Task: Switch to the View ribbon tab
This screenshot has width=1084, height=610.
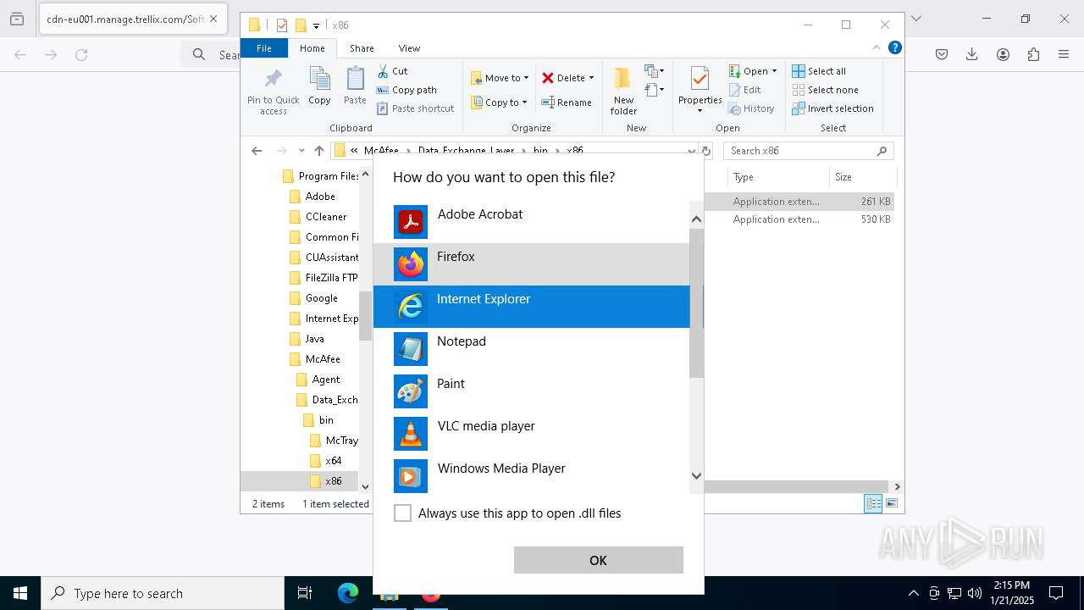Action: pyautogui.click(x=409, y=48)
